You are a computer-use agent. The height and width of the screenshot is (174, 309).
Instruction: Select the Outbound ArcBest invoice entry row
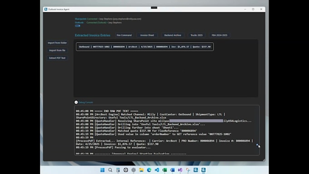click(x=145, y=47)
